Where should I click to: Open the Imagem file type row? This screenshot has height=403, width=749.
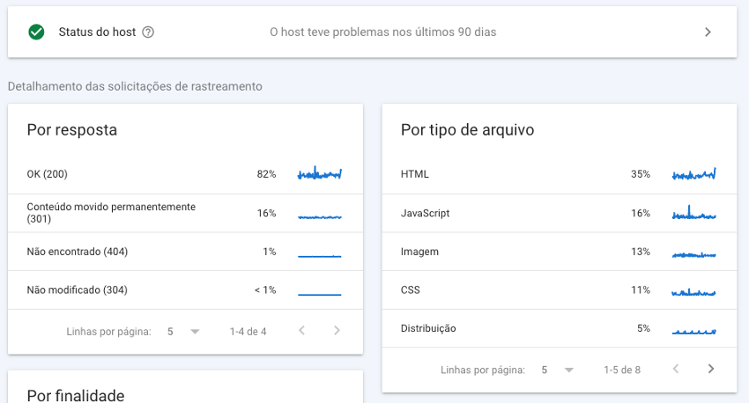point(560,252)
